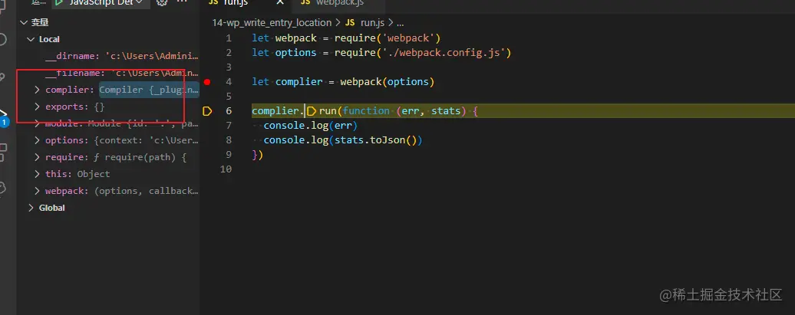Image resolution: width=795 pixels, height=315 pixels.
Task: Expand the exports variable chevron
Action: pos(37,107)
